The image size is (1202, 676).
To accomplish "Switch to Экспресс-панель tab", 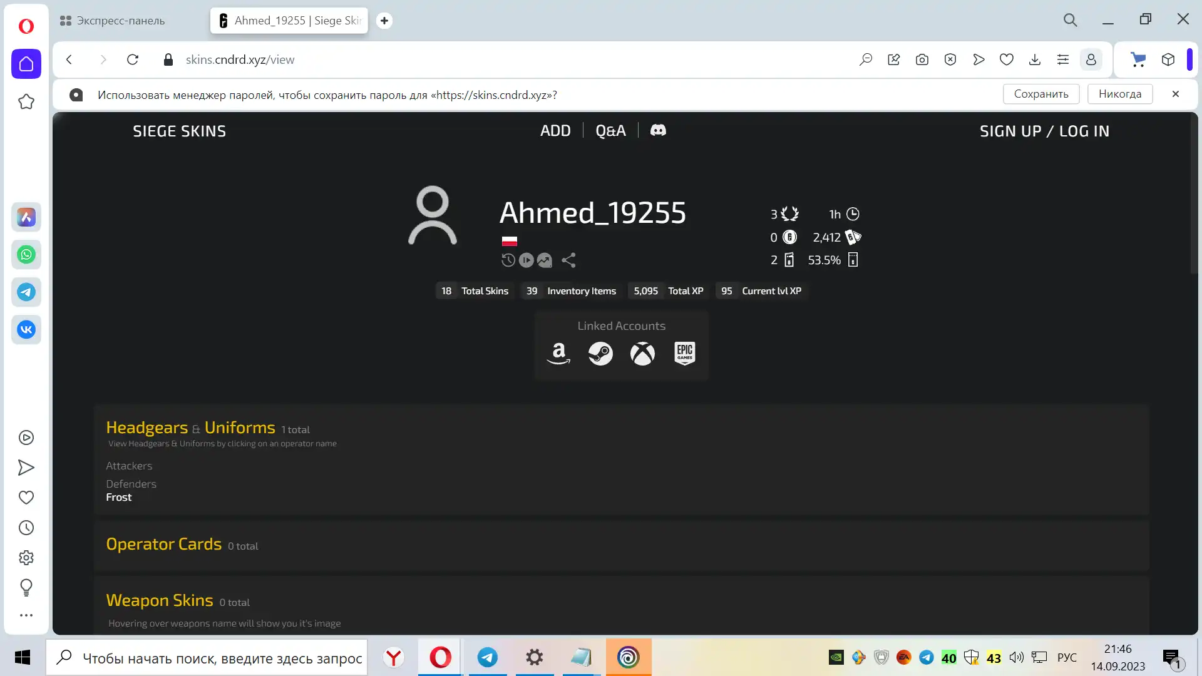I will coord(113,21).
